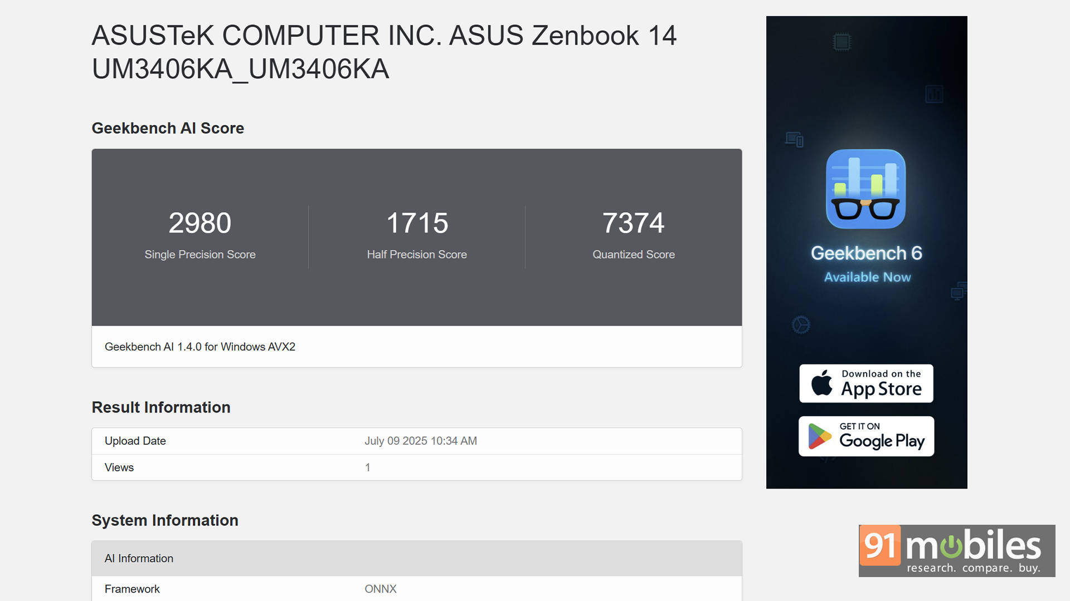Viewport: 1070px width, 601px height.
Task: Click the chip icon atop the ad banner
Action: pos(842,42)
